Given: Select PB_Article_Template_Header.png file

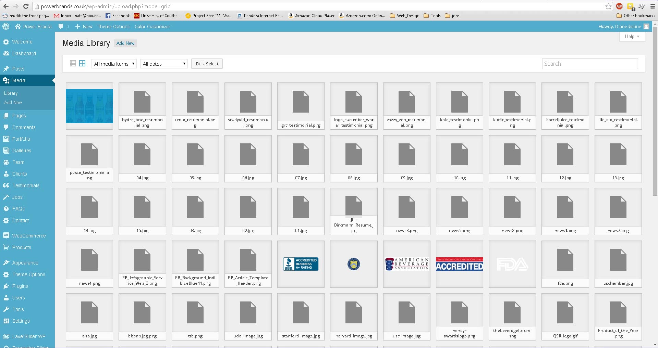Looking at the screenshot, I should click(248, 264).
